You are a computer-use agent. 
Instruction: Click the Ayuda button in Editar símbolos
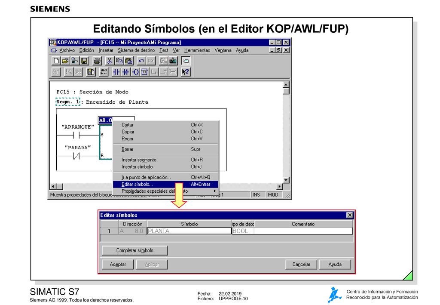[335, 264]
